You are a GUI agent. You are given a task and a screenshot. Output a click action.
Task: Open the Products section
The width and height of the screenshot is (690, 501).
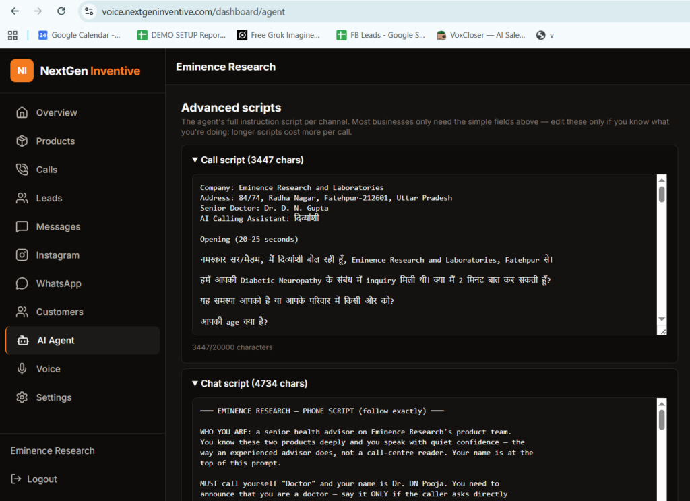click(x=82, y=141)
